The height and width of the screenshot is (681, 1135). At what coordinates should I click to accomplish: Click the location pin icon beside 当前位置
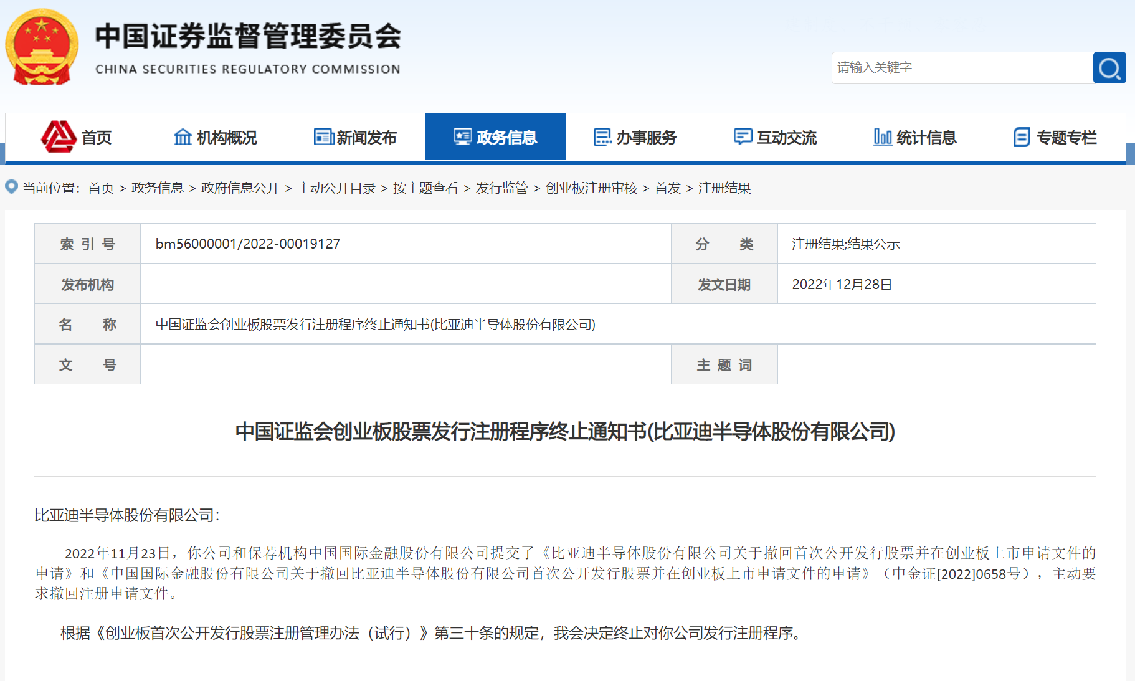(11, 187)
